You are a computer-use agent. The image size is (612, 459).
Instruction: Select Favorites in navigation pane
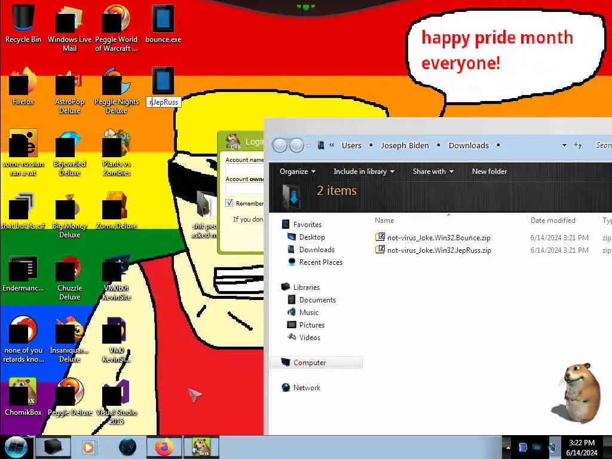302,225
